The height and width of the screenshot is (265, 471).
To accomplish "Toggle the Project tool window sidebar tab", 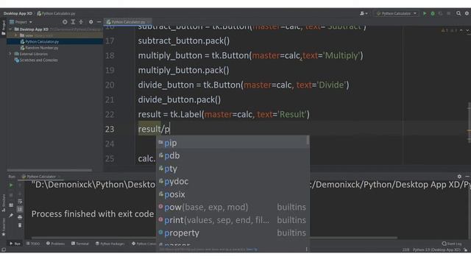I will [3, 28].
